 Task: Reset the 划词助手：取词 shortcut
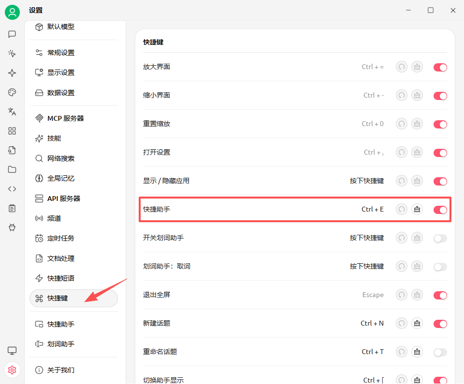(x=402, y=266)
